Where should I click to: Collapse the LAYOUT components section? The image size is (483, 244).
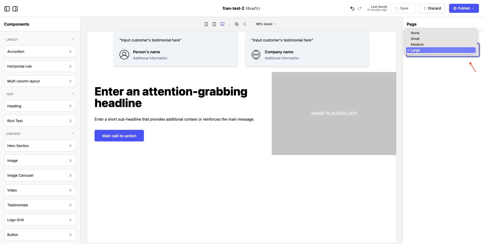pos(73,39)
